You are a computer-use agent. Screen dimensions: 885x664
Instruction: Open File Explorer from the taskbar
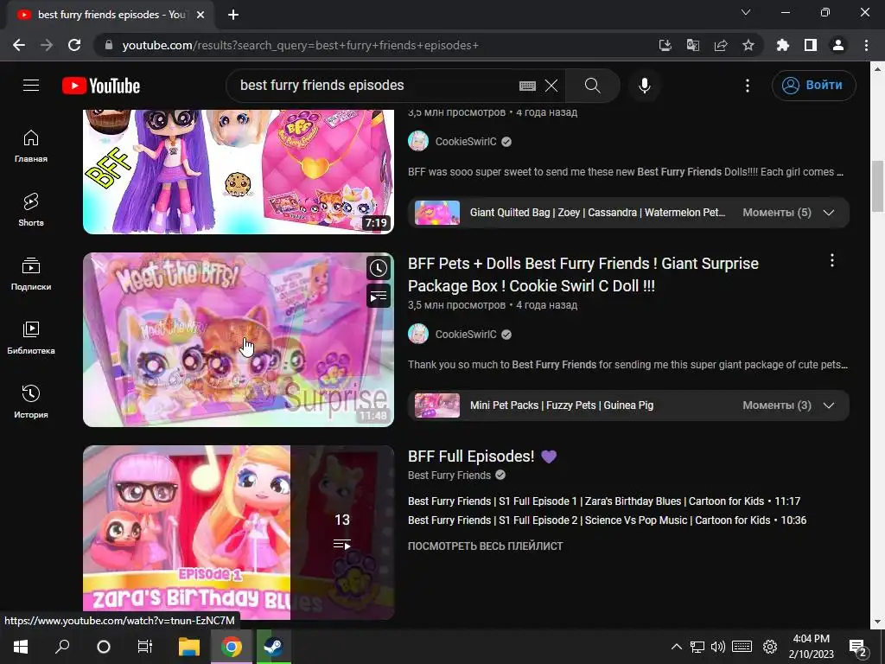tap(189, 647)
